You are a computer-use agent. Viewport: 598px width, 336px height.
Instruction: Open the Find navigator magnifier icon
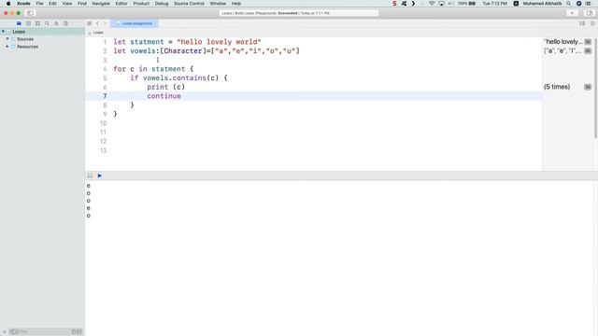(47, 23)
